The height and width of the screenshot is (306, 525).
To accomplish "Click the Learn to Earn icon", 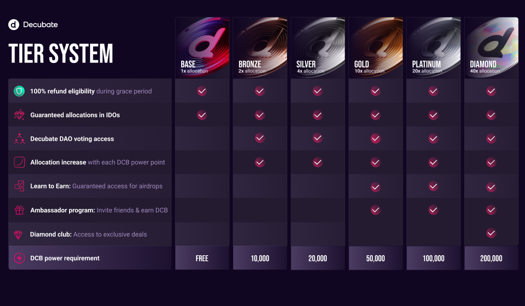I will (x=19, y=186).
